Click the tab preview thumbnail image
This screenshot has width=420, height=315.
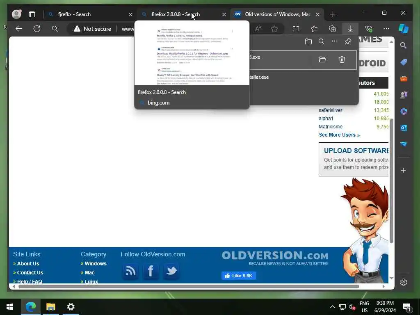pyautogui.click(x=192, y=53)
